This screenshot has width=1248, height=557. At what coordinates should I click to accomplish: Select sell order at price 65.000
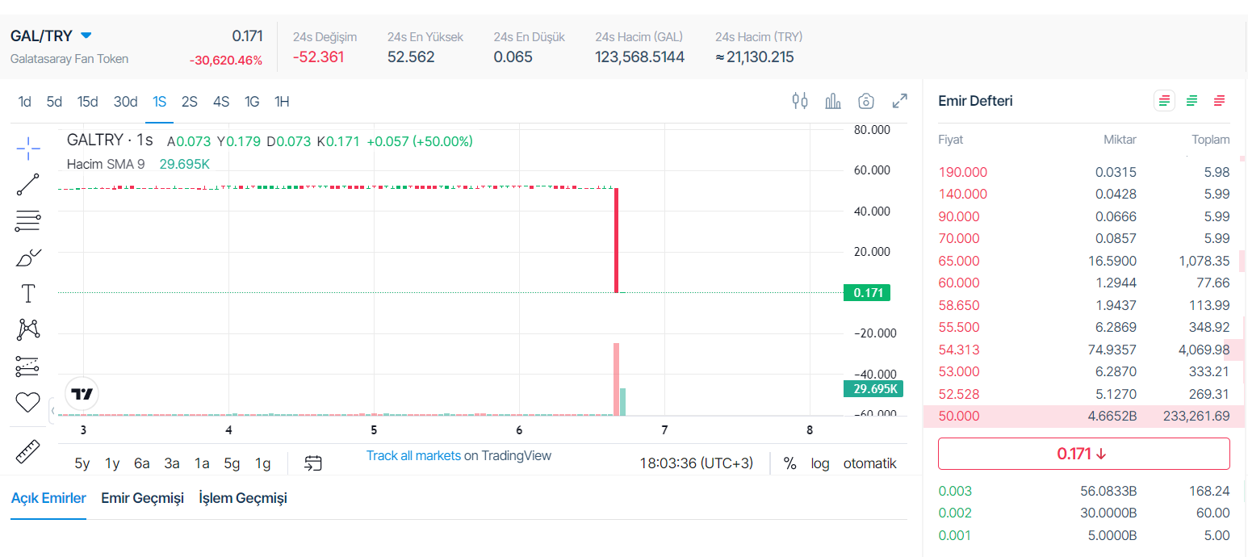[x=1084, y=261]
